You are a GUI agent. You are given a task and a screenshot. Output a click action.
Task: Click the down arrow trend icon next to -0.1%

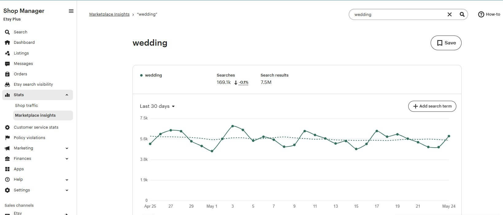[x=236, y=83]
